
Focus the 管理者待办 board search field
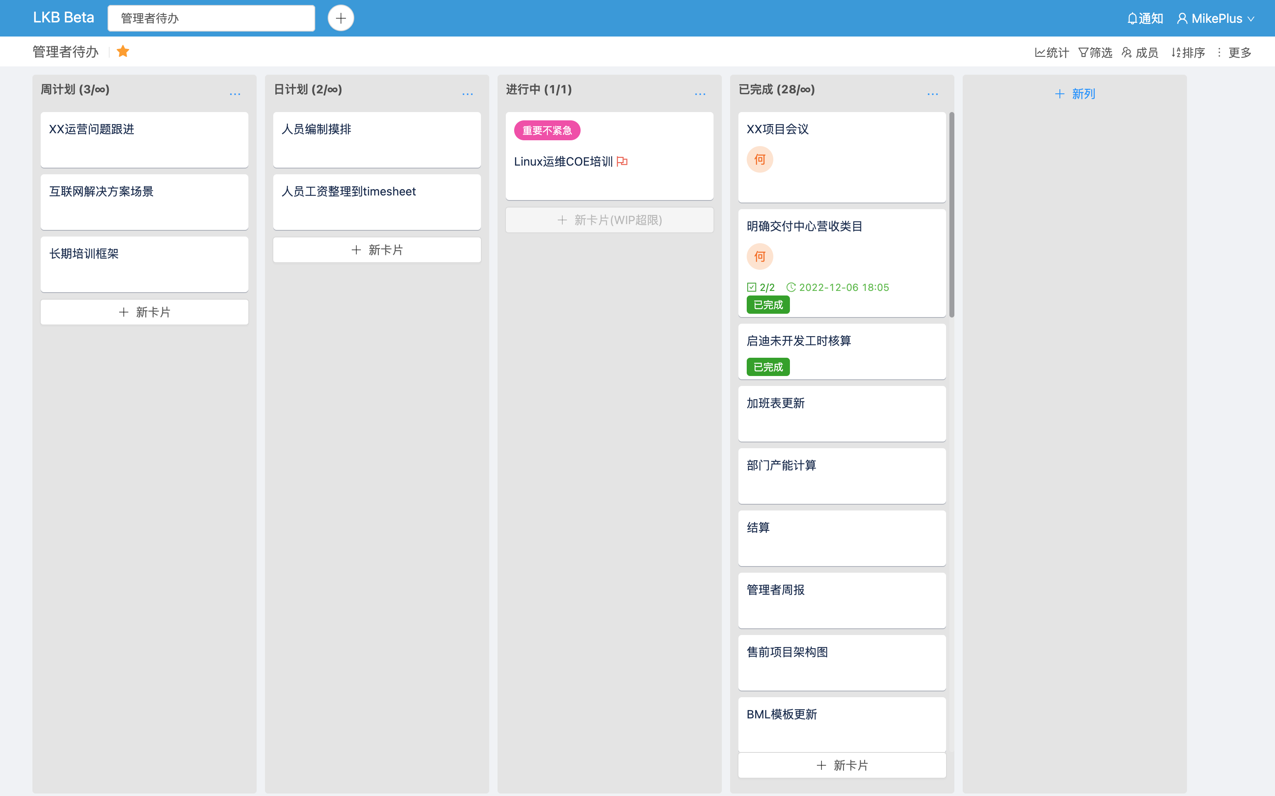point(211,18)
